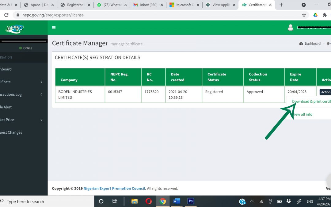This screenshot has width=331, height=207.
Task: Open Photoshop from the taskbar
Action: tap(191, 201)
